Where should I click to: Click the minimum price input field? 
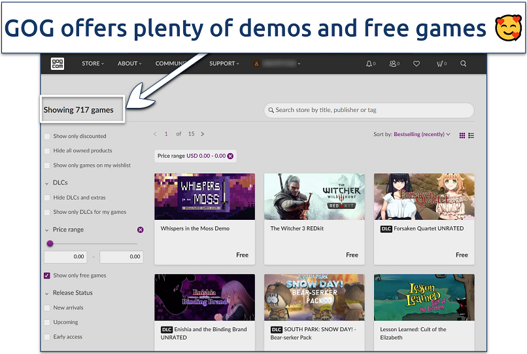65,257
